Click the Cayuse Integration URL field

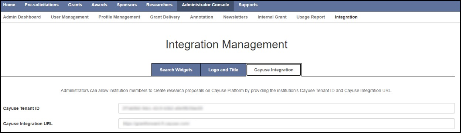tap(286, 123)
